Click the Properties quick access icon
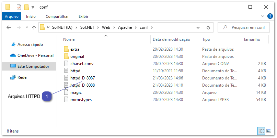Viewport: 277px width, 138px height. [x=19, y=7]
